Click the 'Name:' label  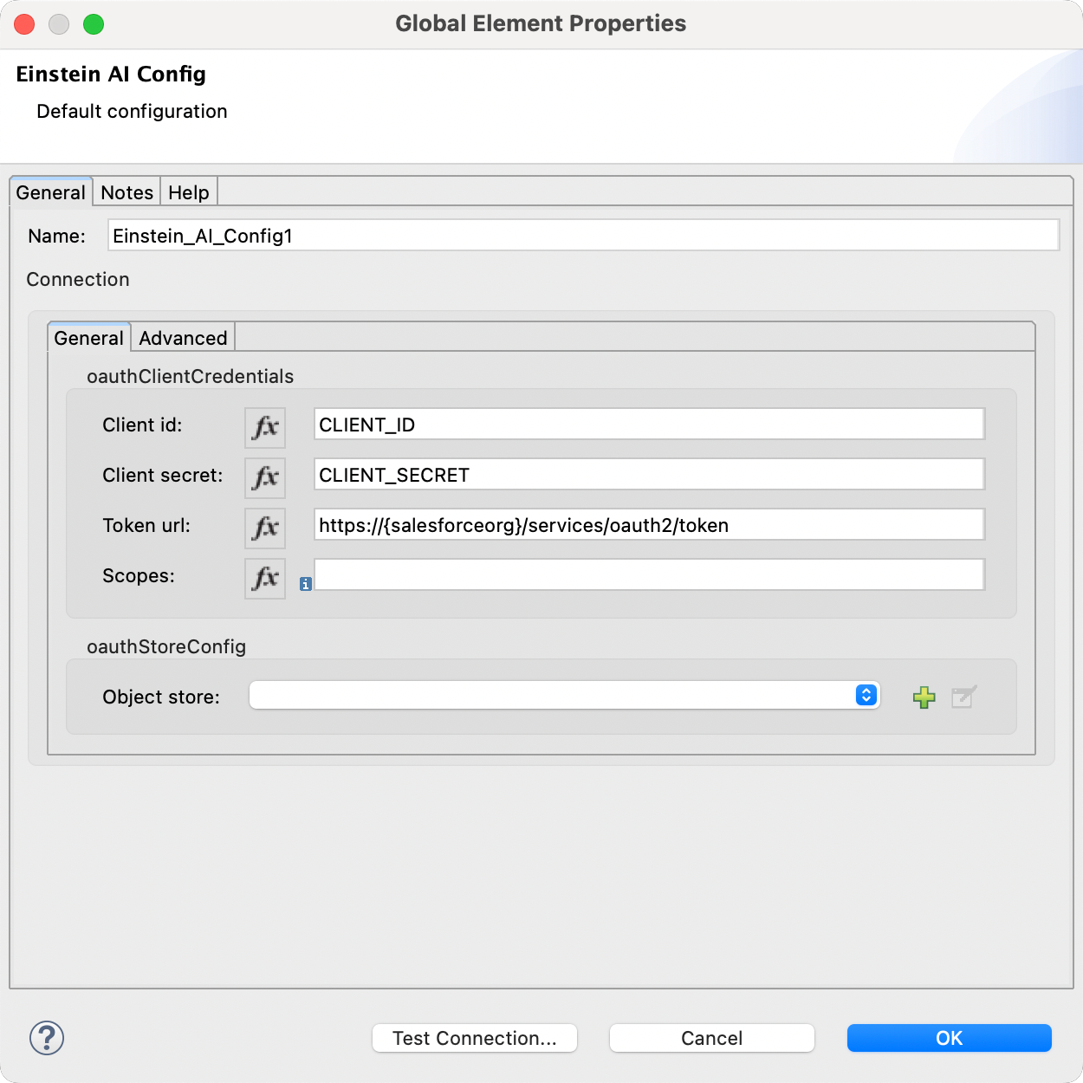pos(56,236)
